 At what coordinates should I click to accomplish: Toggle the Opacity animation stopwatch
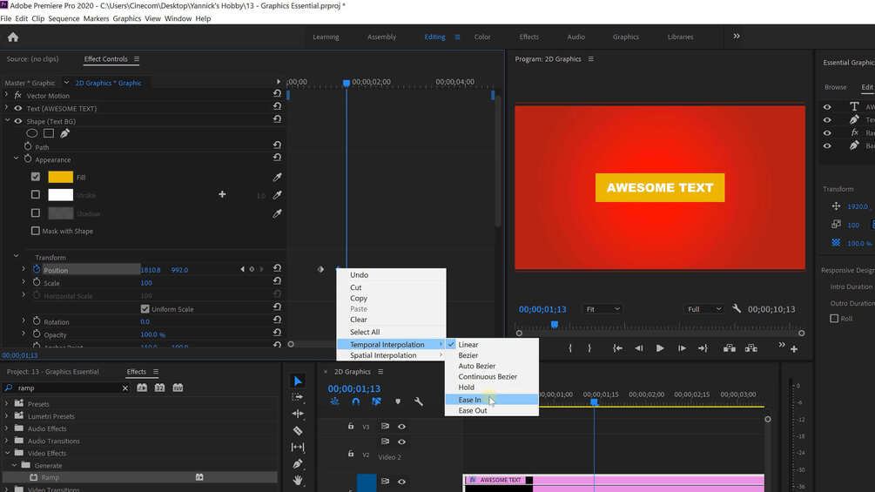37,334
